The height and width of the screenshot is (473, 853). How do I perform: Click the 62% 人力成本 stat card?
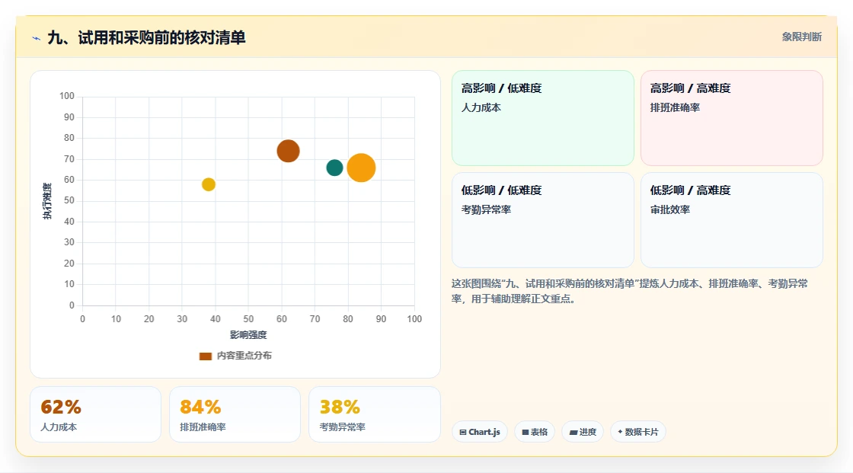96,414
